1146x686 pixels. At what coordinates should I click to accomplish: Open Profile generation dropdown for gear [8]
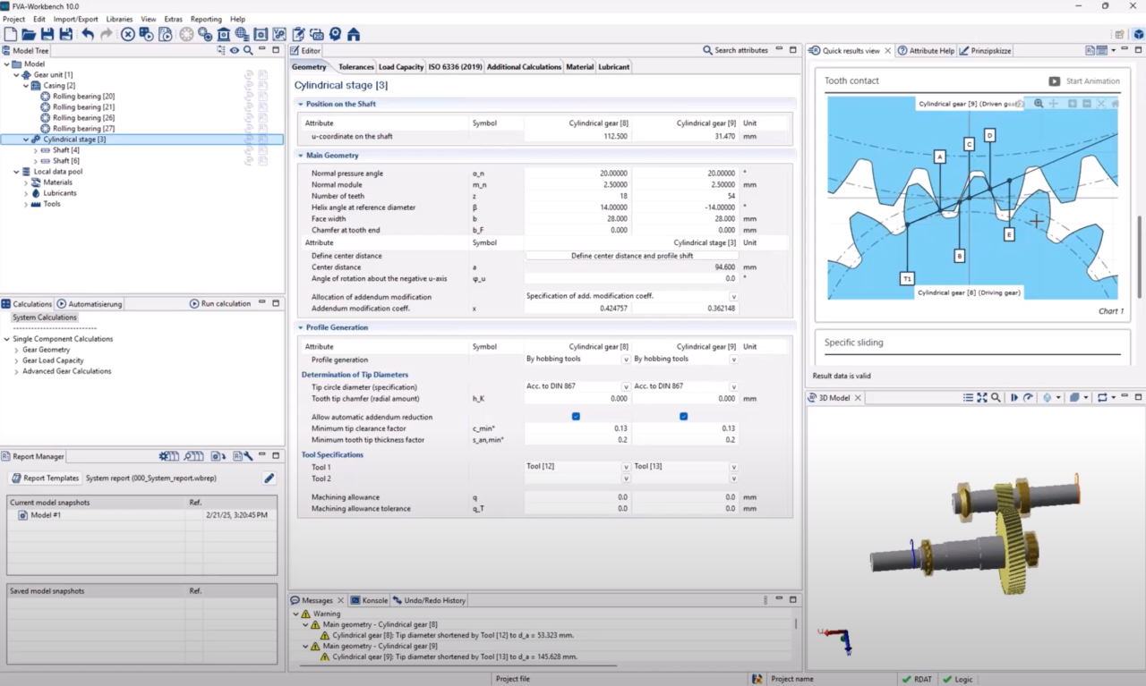pos(626,360)
